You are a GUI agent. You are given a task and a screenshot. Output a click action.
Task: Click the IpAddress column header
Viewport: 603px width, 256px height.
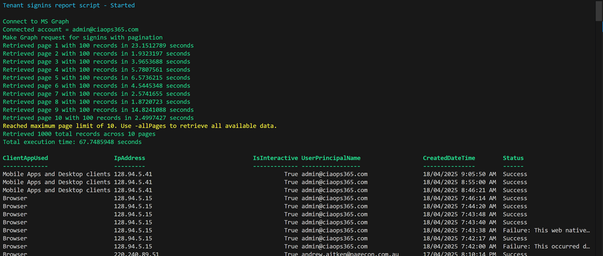click(129, 158)
